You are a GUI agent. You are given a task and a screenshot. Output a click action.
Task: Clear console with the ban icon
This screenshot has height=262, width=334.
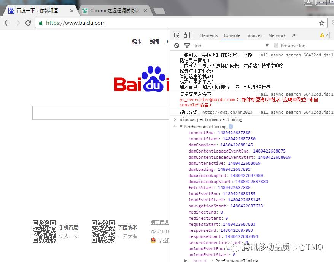point(177,45)
